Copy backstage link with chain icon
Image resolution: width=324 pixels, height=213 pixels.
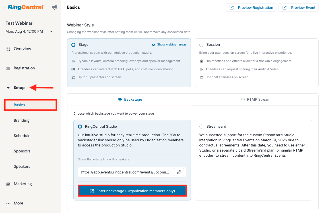[179, 172]
